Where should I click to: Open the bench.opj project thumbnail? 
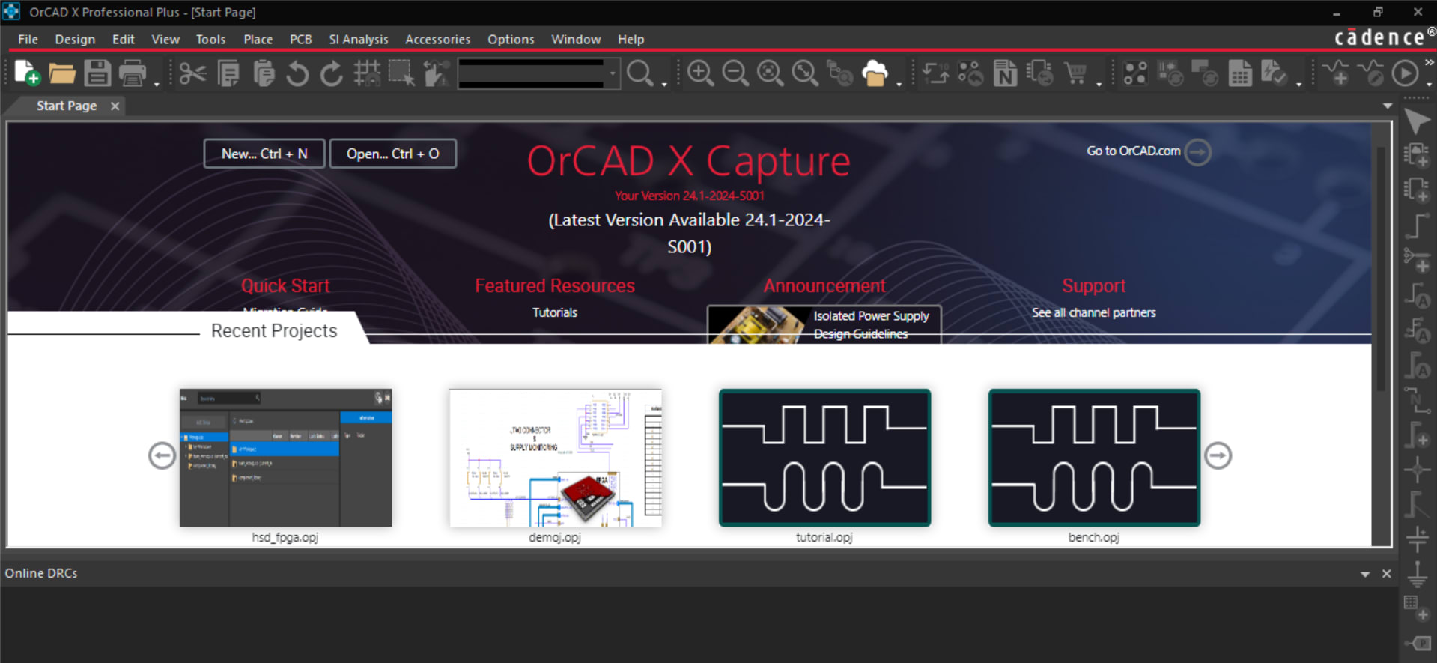point(1094,458)
